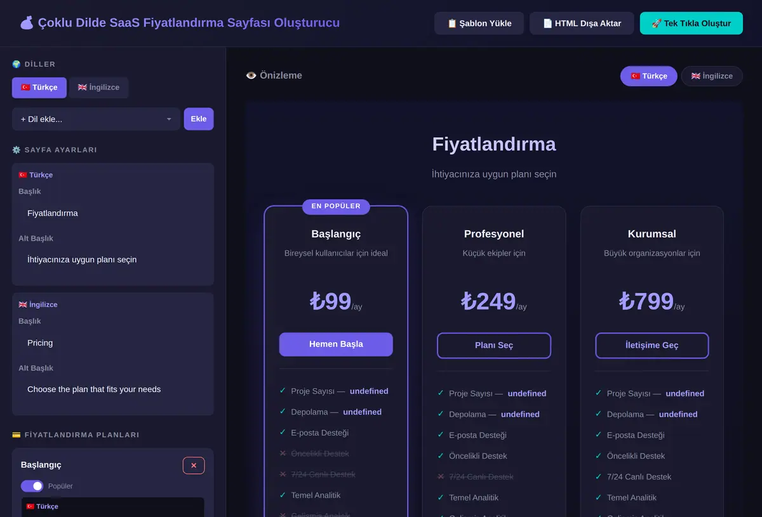Delete the Başlangıç plan with the X button
The width and height of the screenshot is (762, 517).
[194, 466]
